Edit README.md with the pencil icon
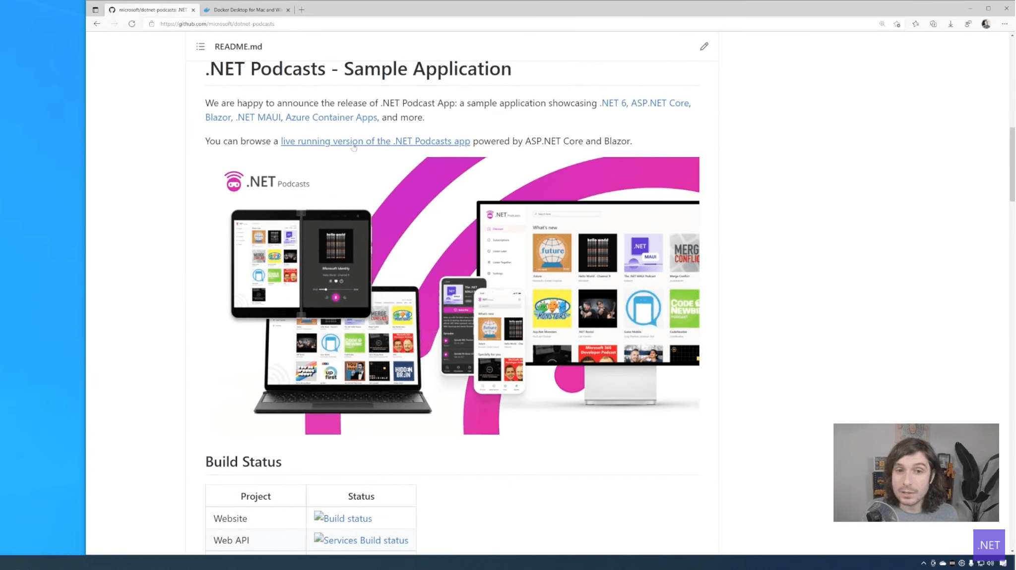Viewport: 1016px width, 570px height. (704, 47)
